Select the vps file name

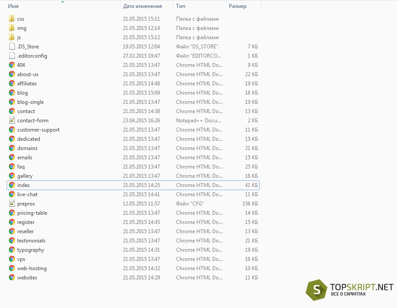[x=21, y=259]
